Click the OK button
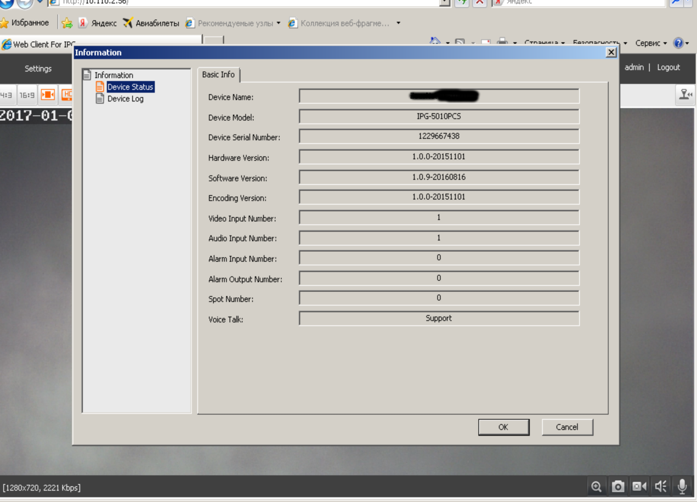Image resolution: width=697 pixels, height=502 pixels. click(x=503, y=427)
